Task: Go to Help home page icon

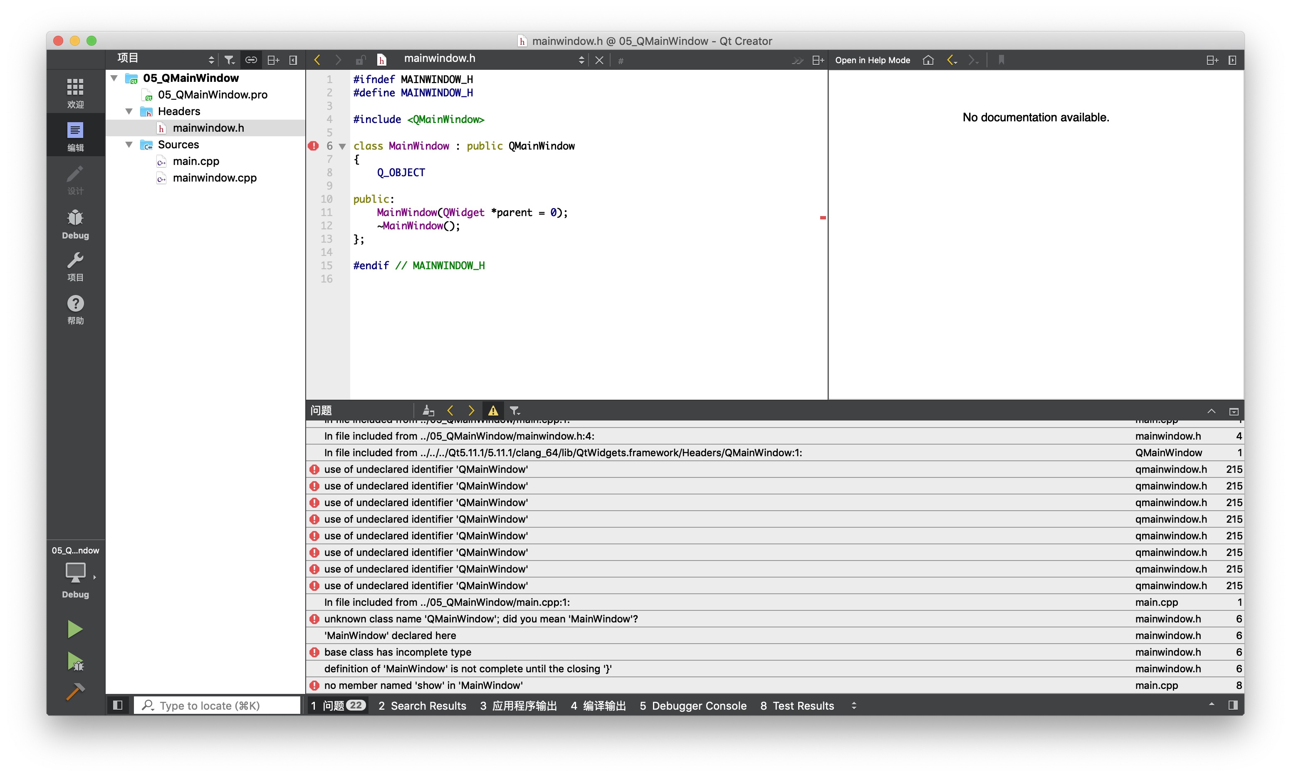Action: [928, 60]
